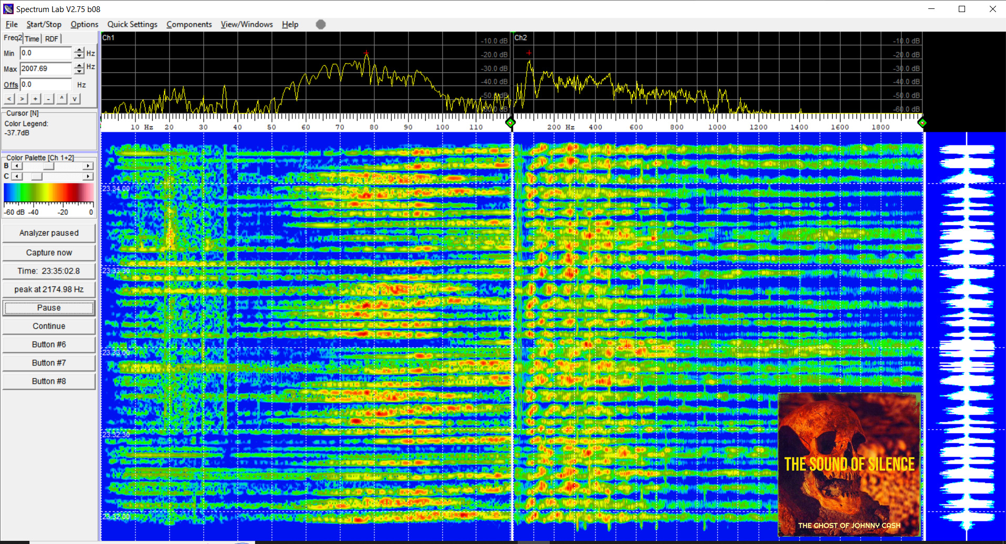Click left arrow of contrast C scrollbar
This screenshot has width=1006, height=544.
tap(17, 176)
